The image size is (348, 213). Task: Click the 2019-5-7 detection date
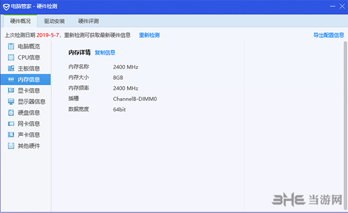[x=48, y=35]
